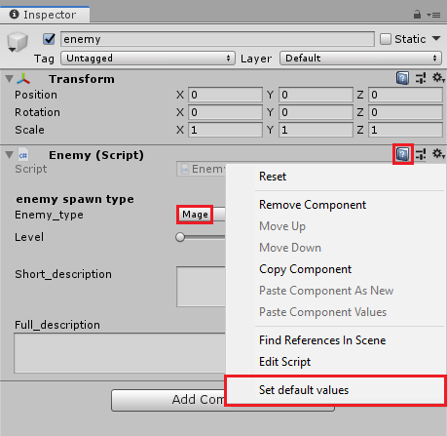Click the enemy name input field
447x436 pixels.
click(x=217, y=39)
